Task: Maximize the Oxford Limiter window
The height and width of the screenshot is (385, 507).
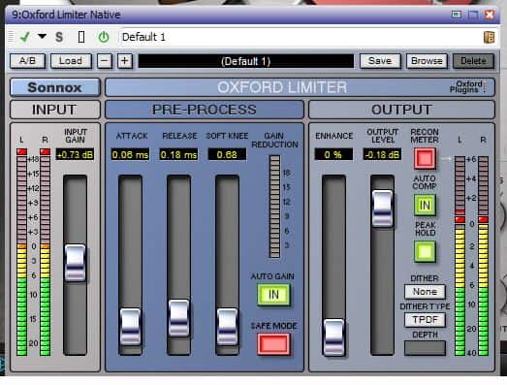Action: pos(473,15)
